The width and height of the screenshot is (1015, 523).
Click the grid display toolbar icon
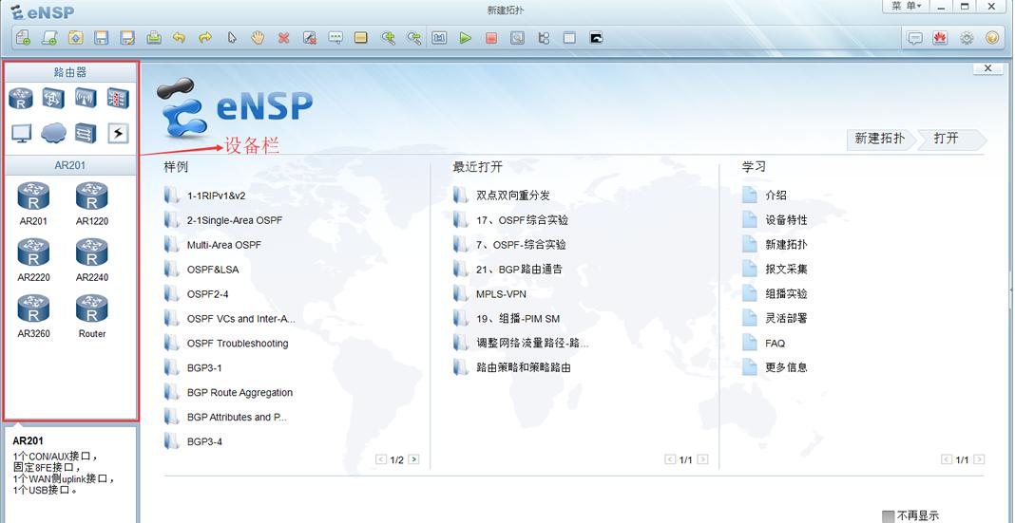tap(569, 38)
